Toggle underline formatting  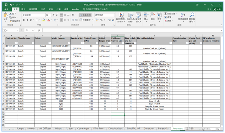pos(31,20)
